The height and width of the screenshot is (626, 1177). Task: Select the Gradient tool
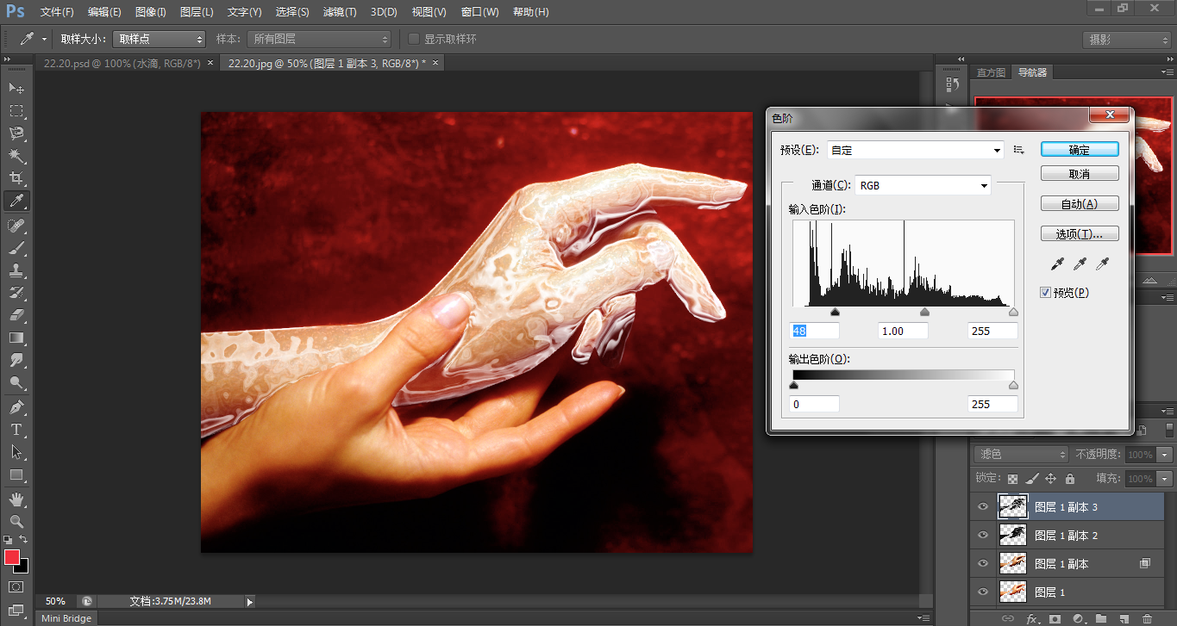click(x=16, y=338)
